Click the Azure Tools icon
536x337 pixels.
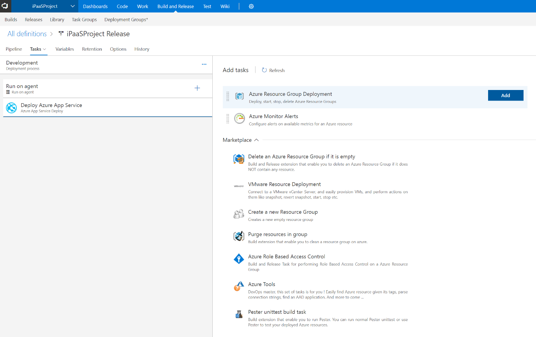tap(238, 286)
